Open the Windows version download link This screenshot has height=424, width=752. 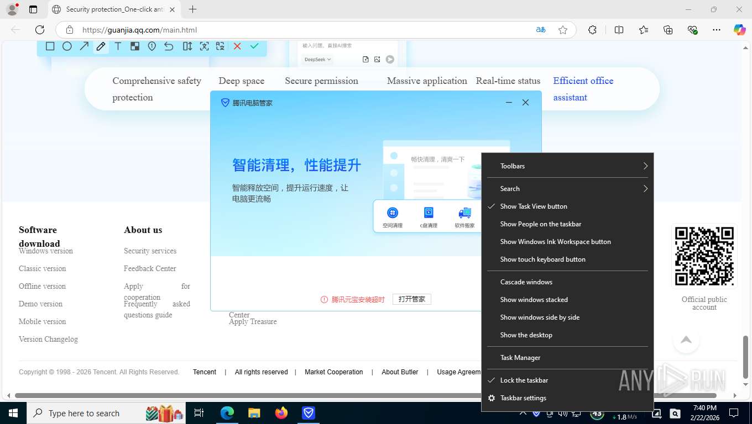[46, 251]
